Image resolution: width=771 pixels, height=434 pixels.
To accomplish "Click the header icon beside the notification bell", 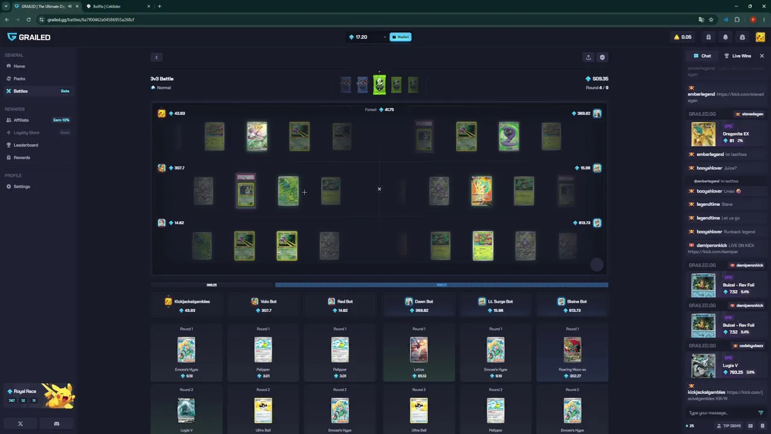I will tap(742, 37).
